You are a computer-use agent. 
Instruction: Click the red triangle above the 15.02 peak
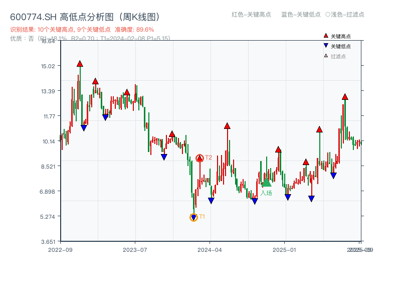click(79, 63)
